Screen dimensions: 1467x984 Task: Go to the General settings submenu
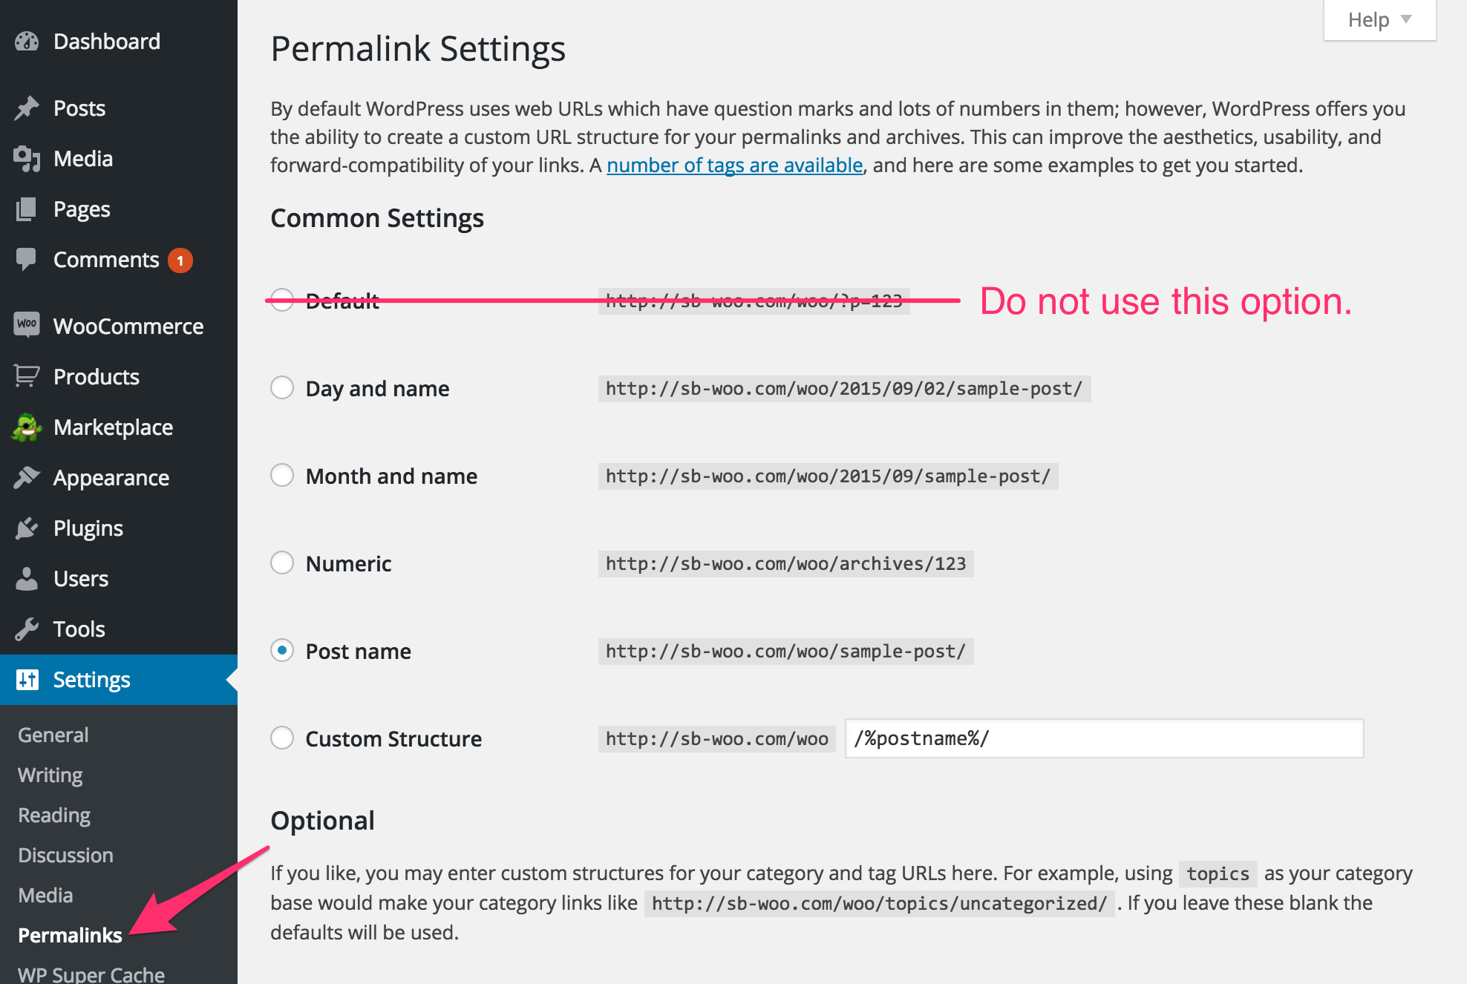(x=53, y=735)
